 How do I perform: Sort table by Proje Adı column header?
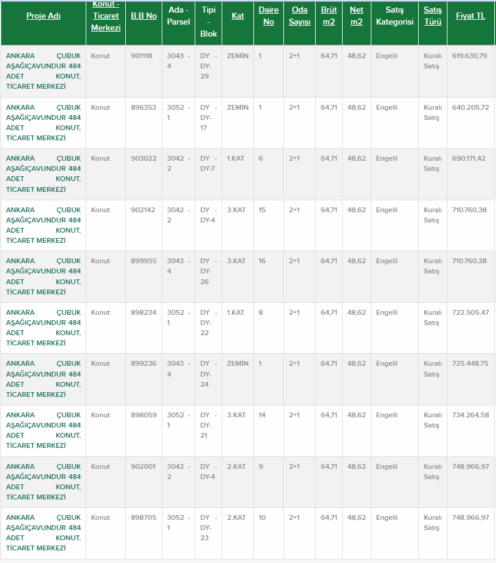tap(43, 16)
